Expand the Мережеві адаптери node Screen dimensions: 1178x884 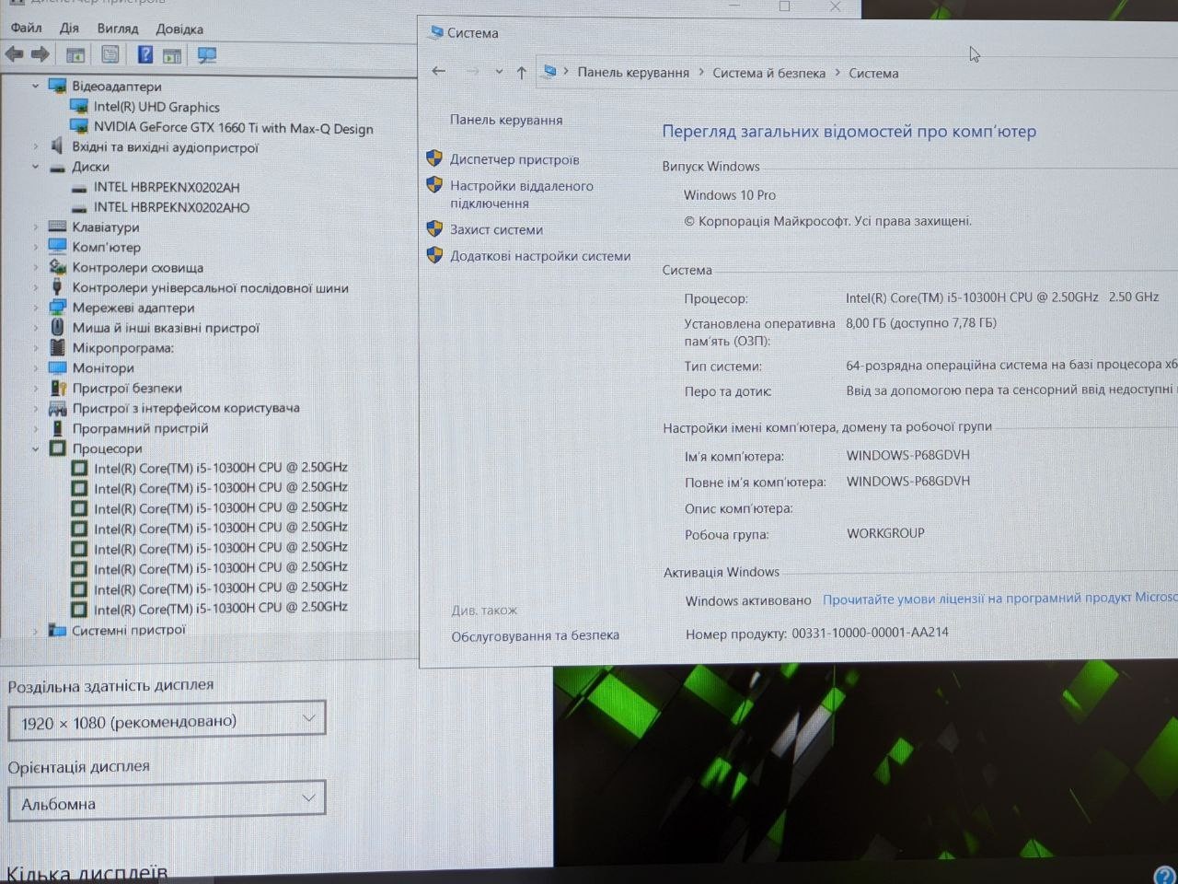pos(36,308)
